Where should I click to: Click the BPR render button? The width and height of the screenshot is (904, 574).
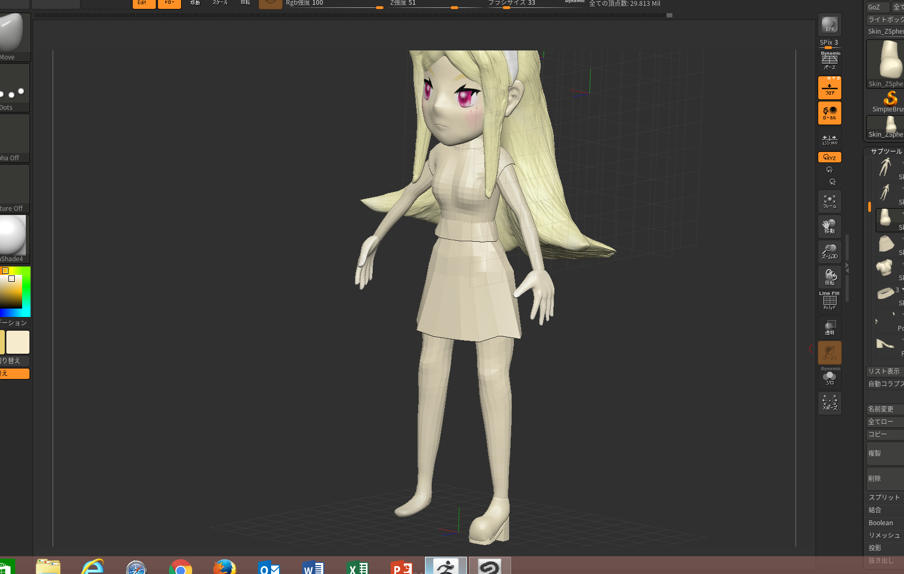coord(829,25)
